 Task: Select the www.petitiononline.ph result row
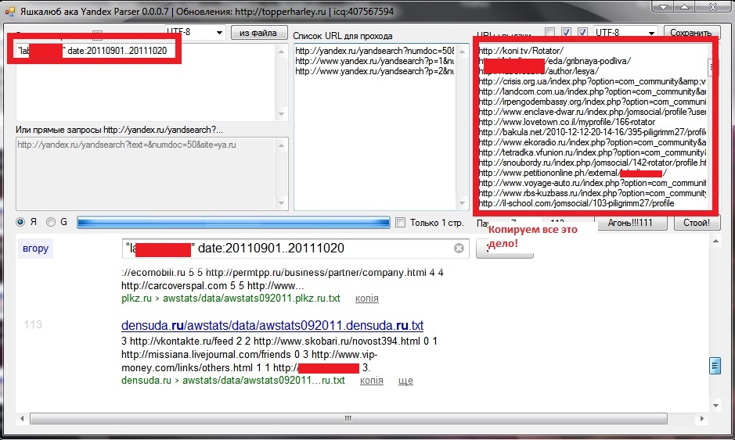point(573,173)
